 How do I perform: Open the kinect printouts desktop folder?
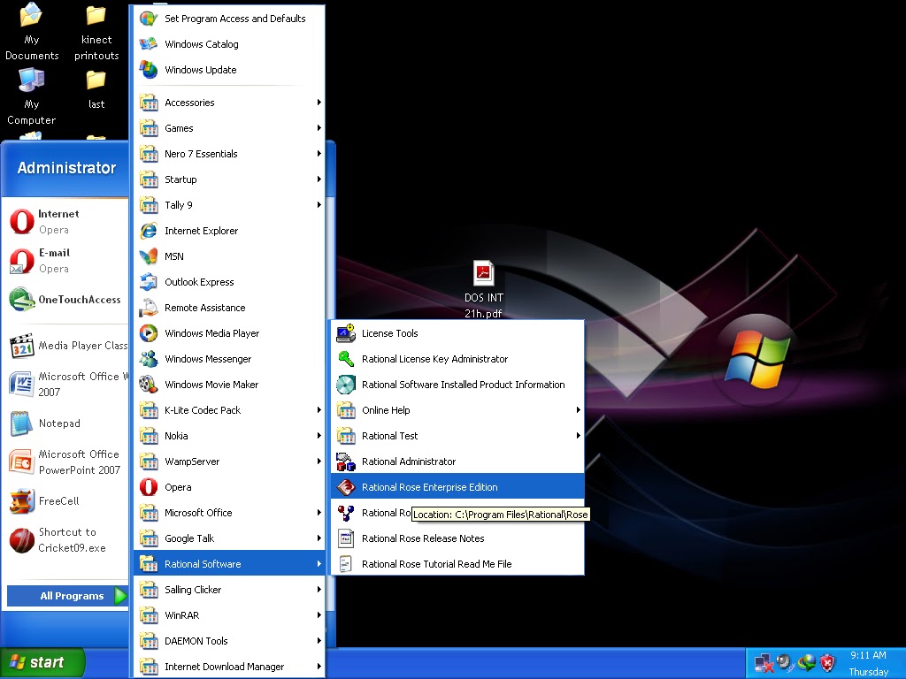96,32
